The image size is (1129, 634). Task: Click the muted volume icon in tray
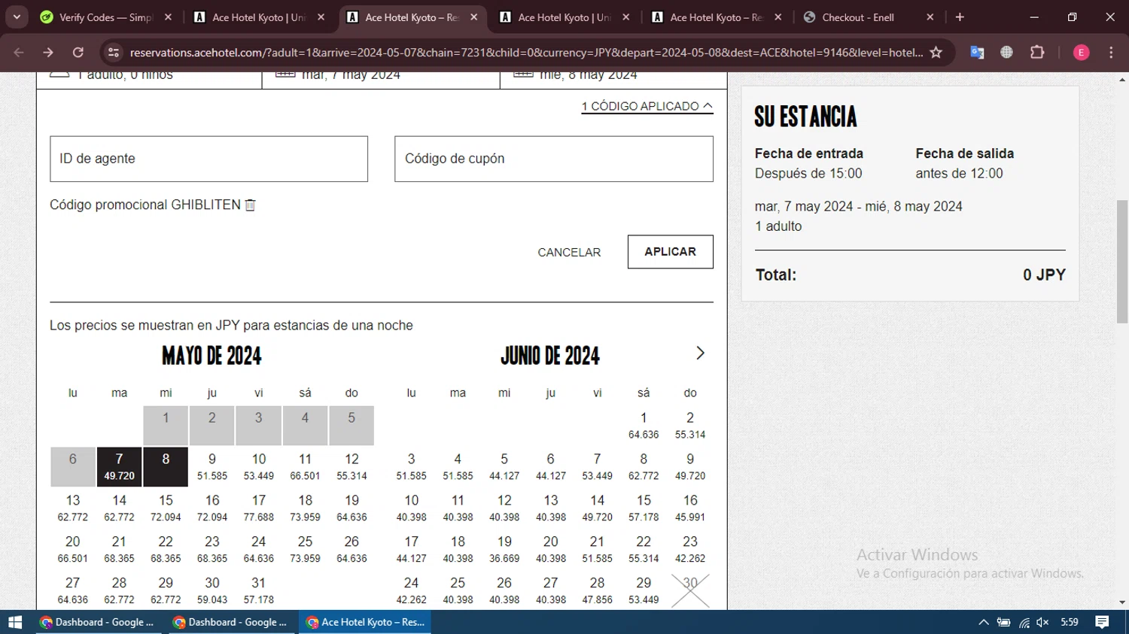point(1042,622)
